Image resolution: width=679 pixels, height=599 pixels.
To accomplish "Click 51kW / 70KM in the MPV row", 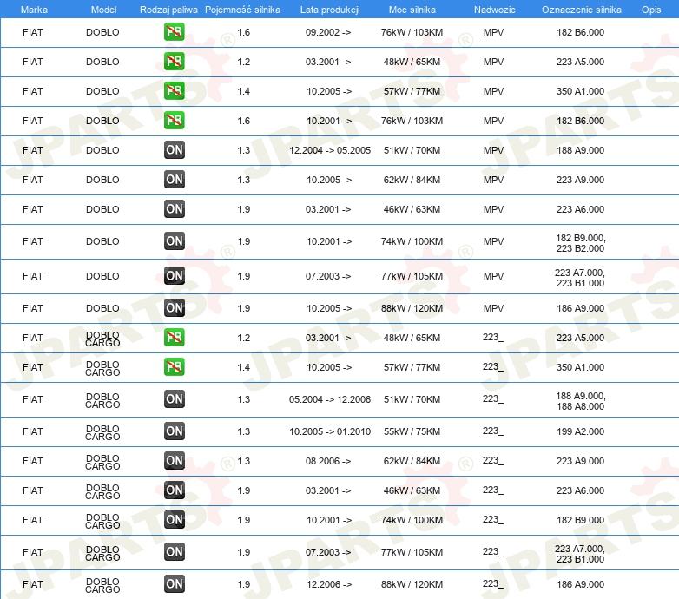I will click(412, 150).
